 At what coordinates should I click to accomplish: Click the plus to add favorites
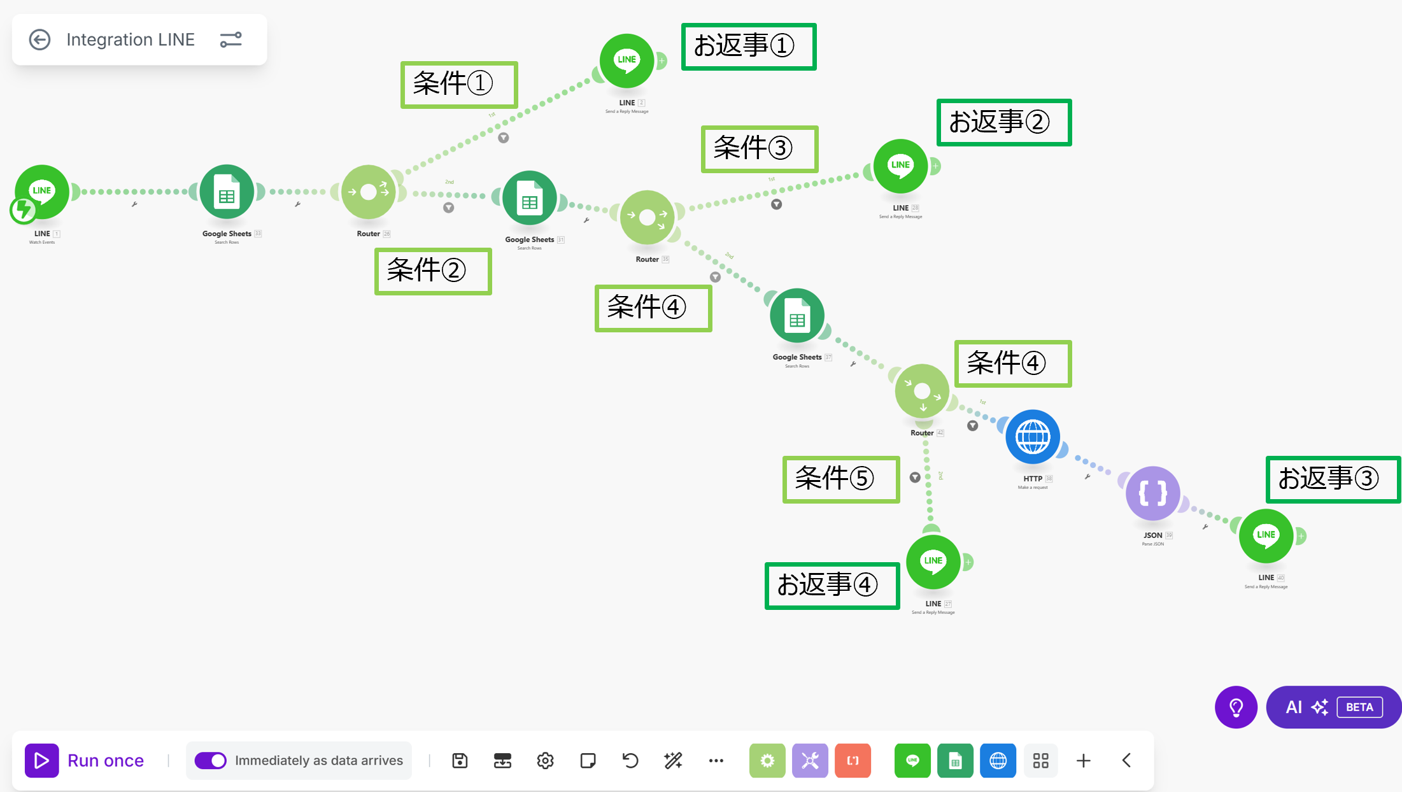(1083, 760)
